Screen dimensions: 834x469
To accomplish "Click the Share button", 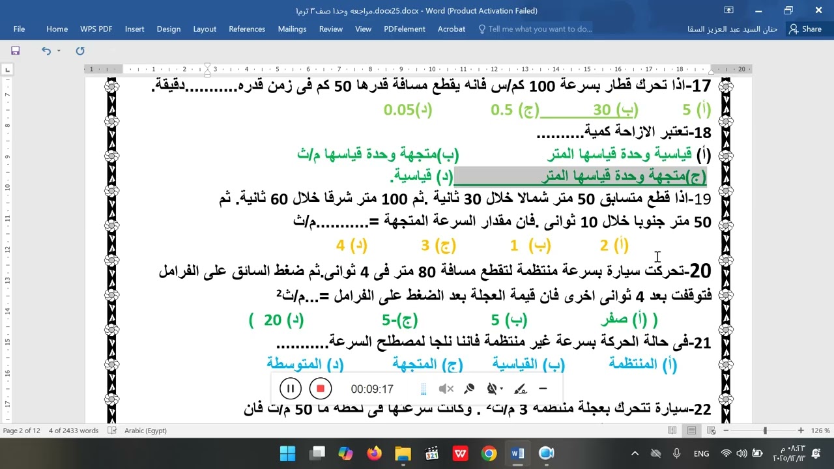I will click(x=805, y=29).
